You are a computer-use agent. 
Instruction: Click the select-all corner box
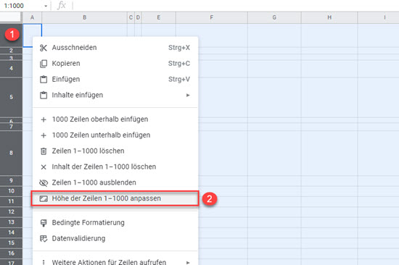tap(10, 17)
